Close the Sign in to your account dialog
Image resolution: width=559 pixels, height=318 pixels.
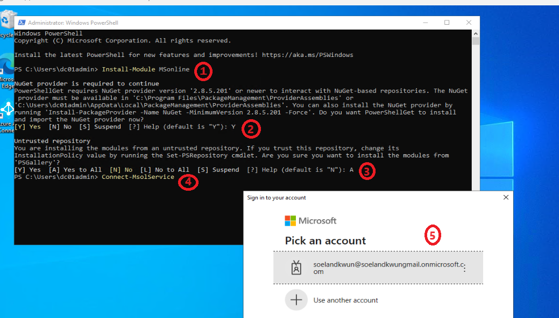(506, 197)
